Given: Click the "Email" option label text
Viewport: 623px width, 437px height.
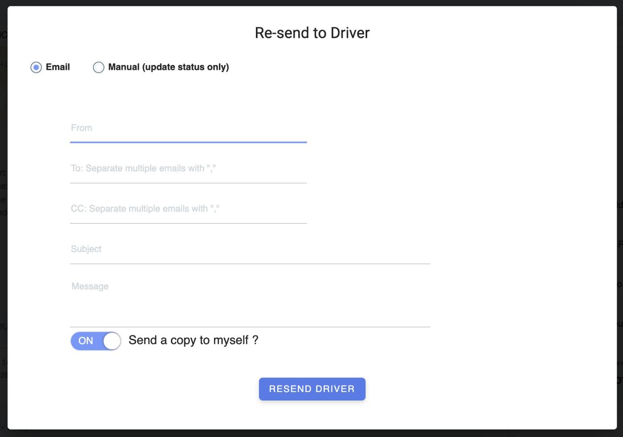Looking at the screenshot, I should coord(58,67).
